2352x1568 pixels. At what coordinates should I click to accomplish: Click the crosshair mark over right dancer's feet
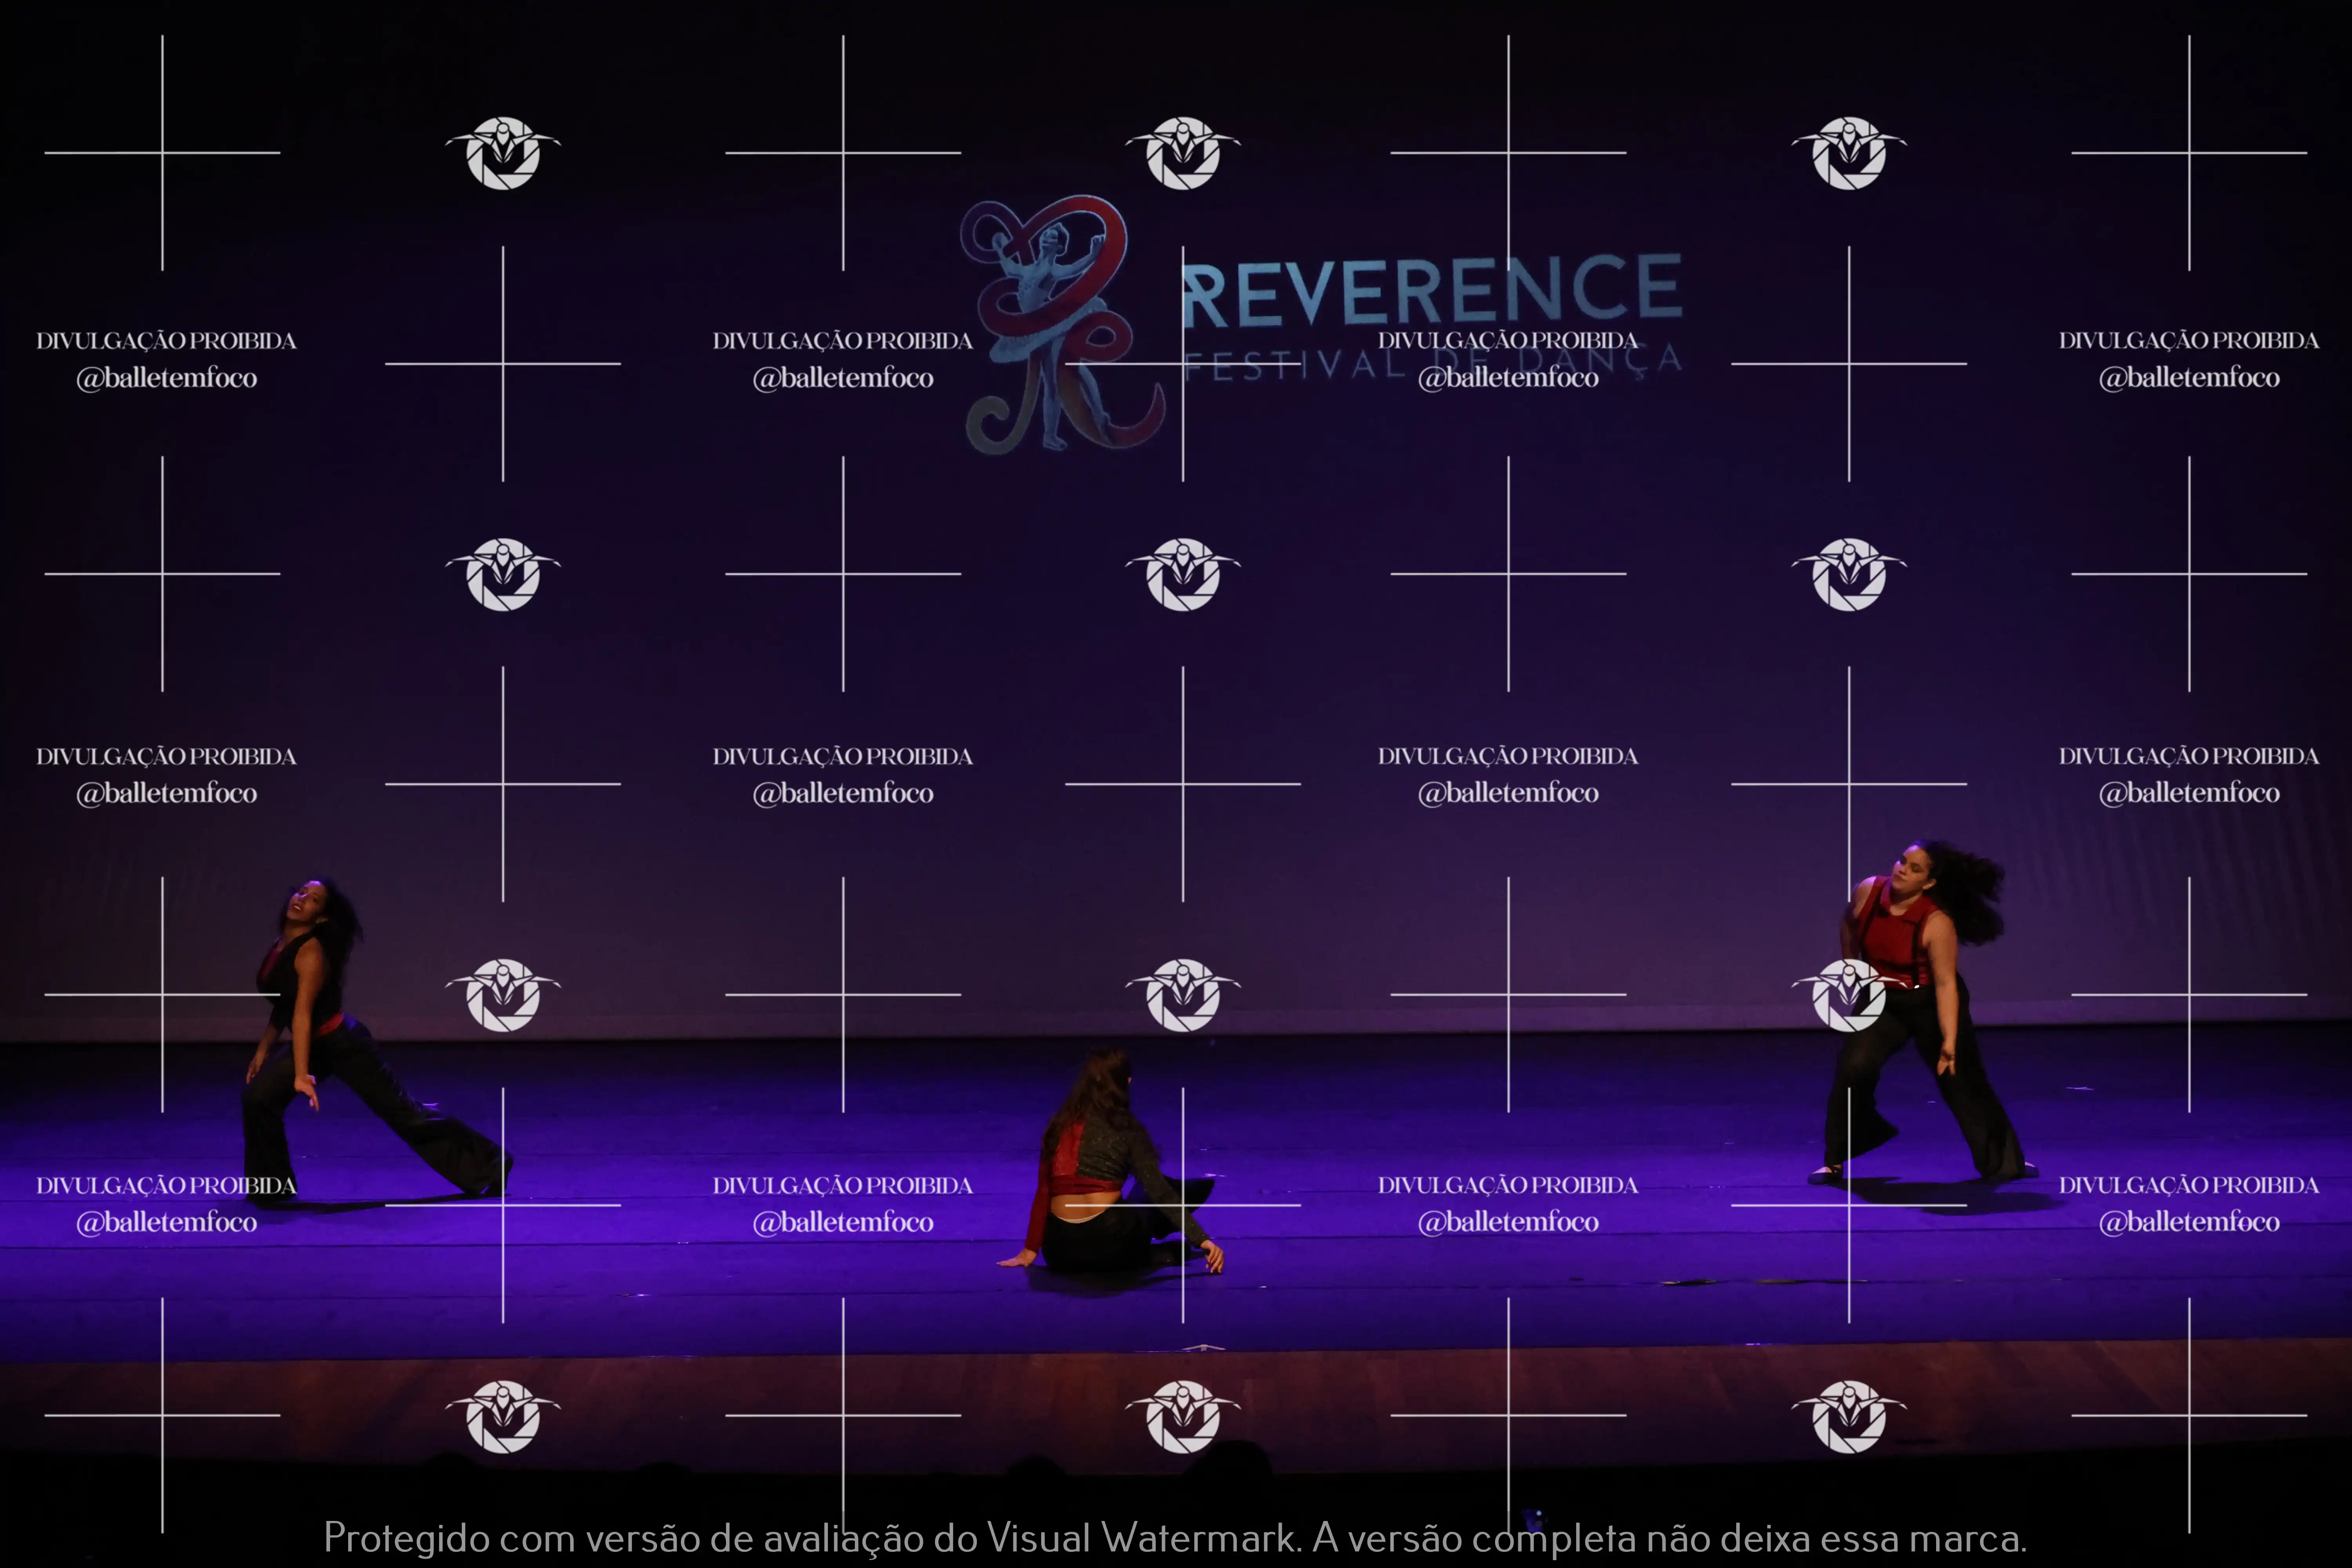tap(1849, 1205)
